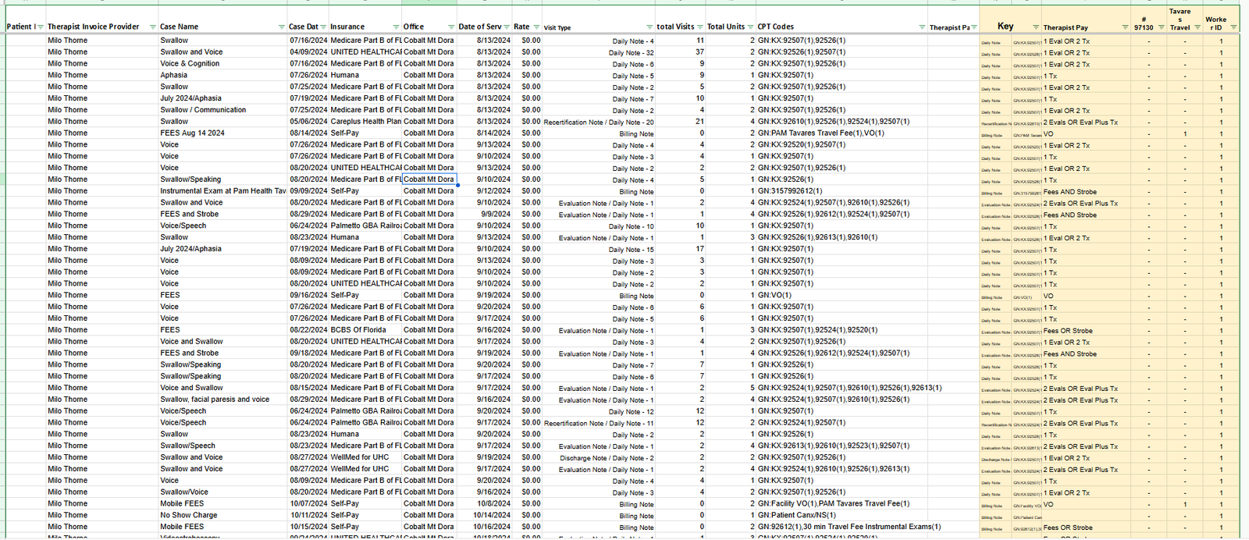Image resolution: width=1249 pixels, height=540 pixels.
Task: Open the total Visits column filter
Action: pyautogui.click(x=700, y=27)
